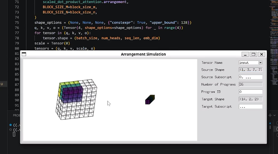Click the Source Subscript input field

(x=250, y=77)
